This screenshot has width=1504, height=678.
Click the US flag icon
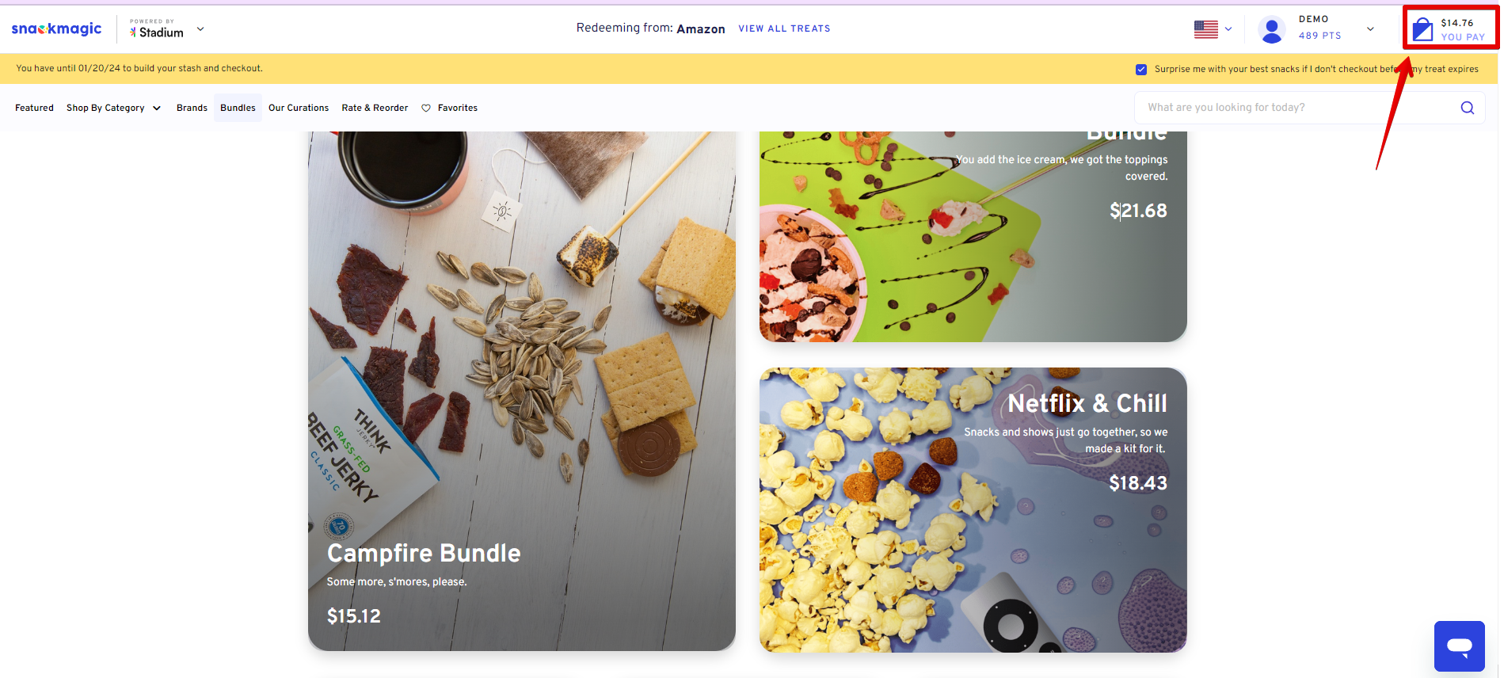[x=1205, y=29]
